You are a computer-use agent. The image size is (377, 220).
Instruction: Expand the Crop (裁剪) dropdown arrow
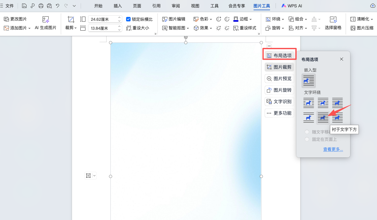click(x=76, y=28)
